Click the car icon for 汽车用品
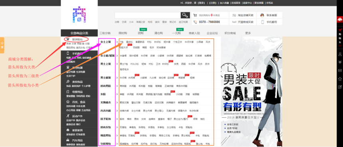Image resolution: width=343 pixels, height=147 pixels. [68, 140]
